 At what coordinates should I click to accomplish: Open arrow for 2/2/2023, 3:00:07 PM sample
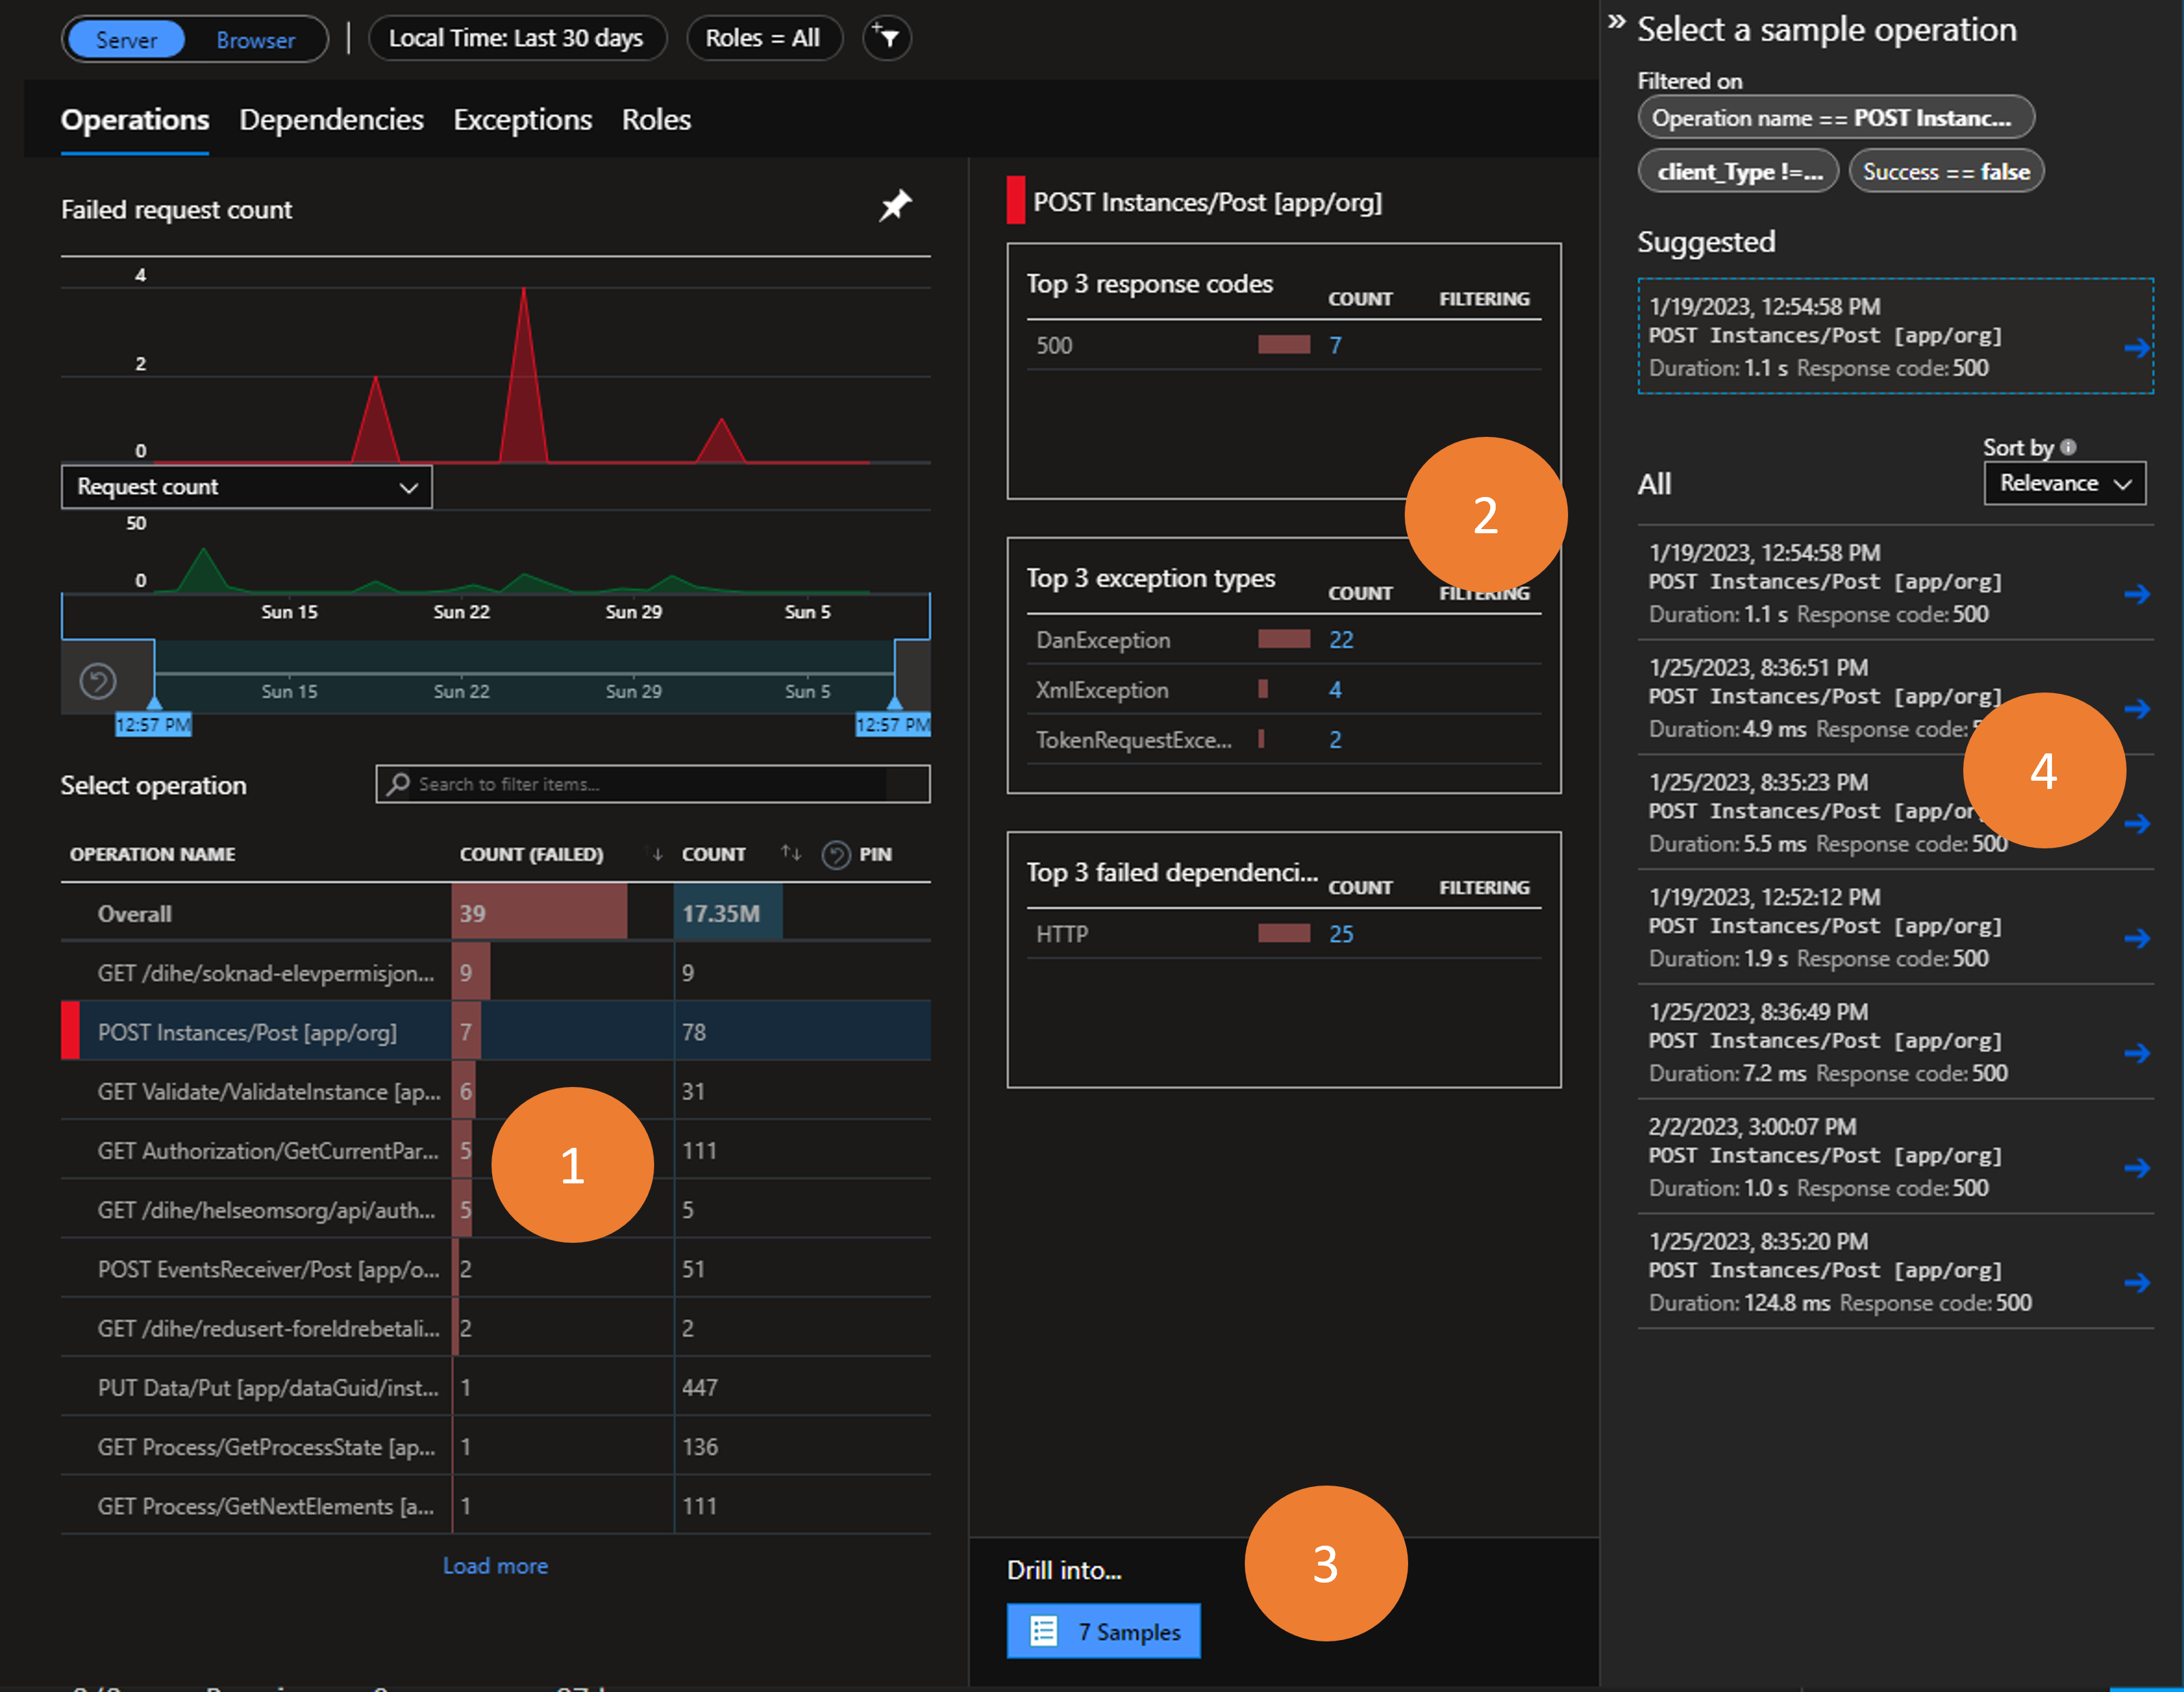point(2136,1168)
